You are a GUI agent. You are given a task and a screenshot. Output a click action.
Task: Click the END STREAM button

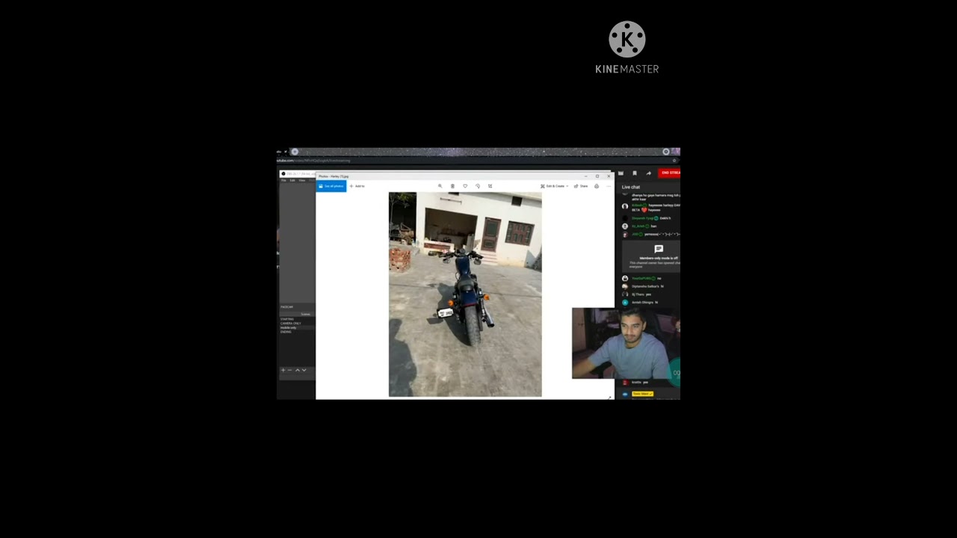[x=670, y=173]
